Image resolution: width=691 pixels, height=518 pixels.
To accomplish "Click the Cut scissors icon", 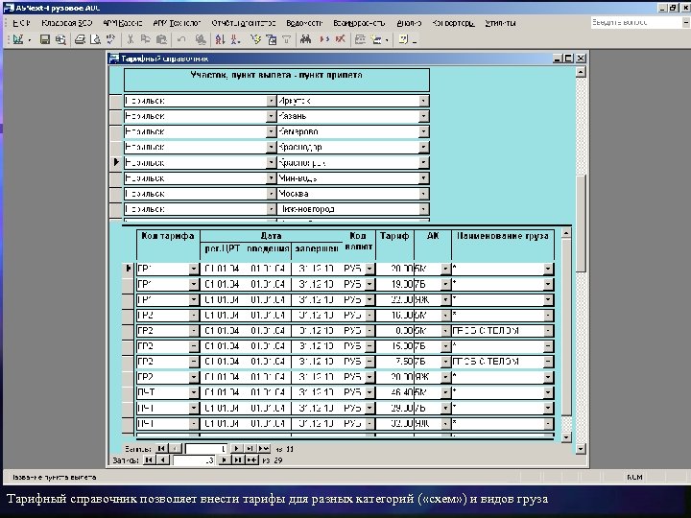I will [x=130, y=39].
